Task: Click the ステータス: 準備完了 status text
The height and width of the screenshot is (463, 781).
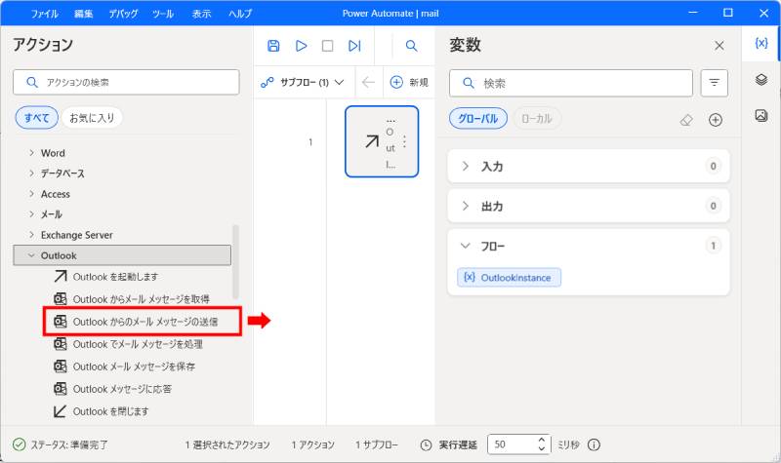Action: click(x=68, y=444)
